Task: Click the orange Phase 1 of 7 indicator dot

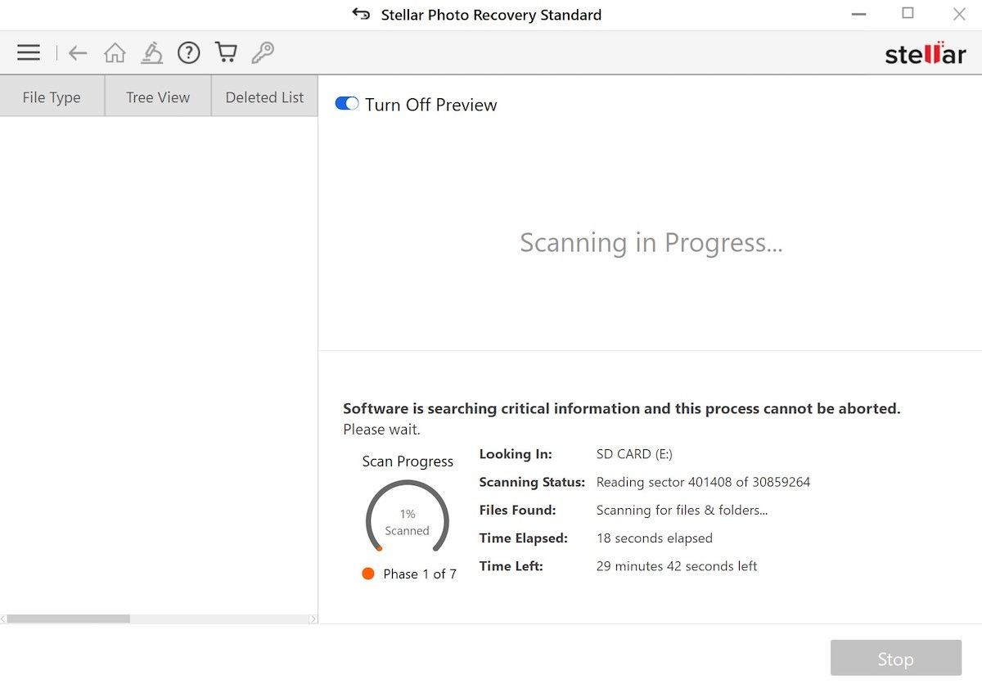Action: (x=368, y=574)
